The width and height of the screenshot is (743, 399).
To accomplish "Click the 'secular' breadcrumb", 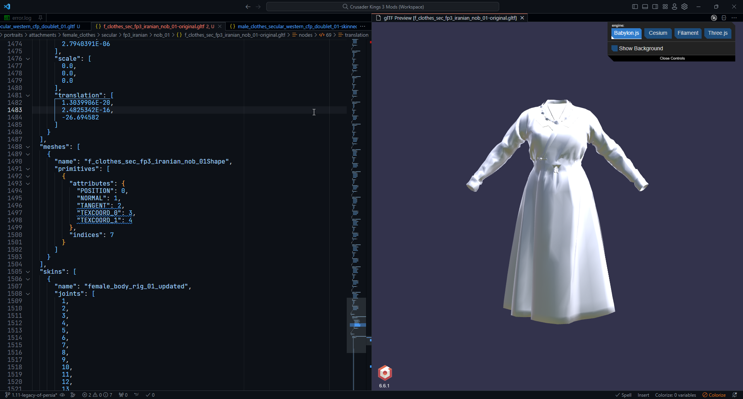I will pyautogui.click(x=109, y=35).
